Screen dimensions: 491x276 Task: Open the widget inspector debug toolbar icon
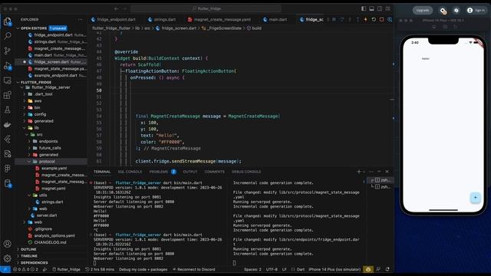(390, 19)
